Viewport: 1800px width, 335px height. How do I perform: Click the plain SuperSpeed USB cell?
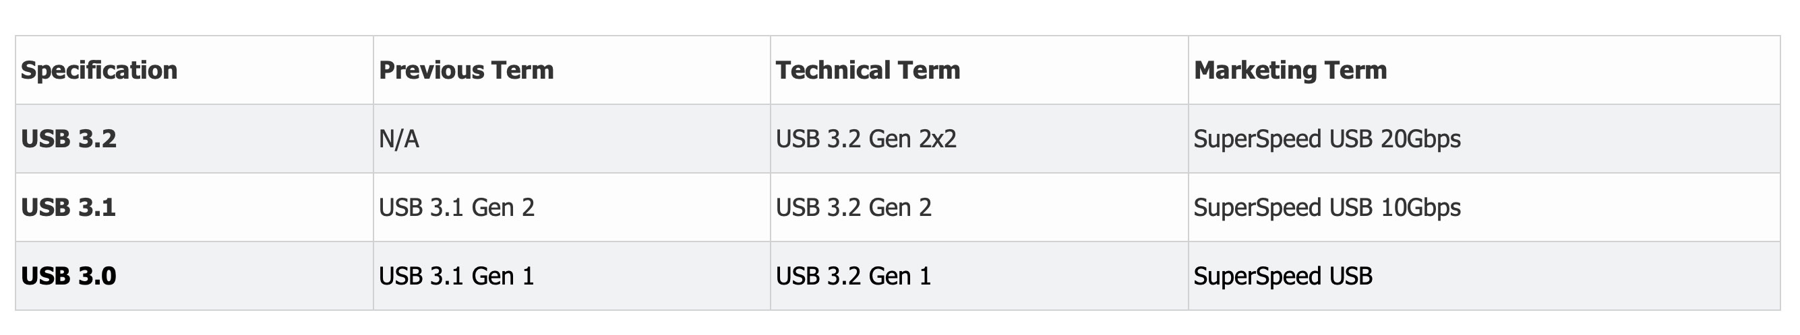coord(1283,276)
